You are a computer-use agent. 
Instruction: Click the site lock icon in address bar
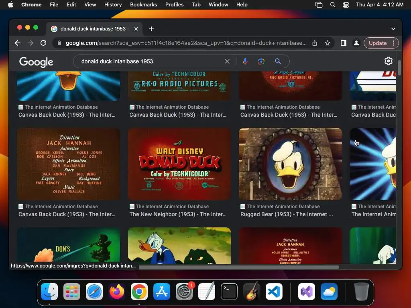[x=59, y=43]
